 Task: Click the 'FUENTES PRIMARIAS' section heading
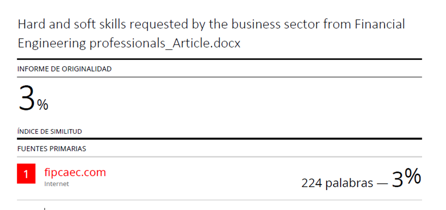52,148
